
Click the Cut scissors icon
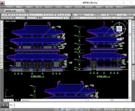21,15
